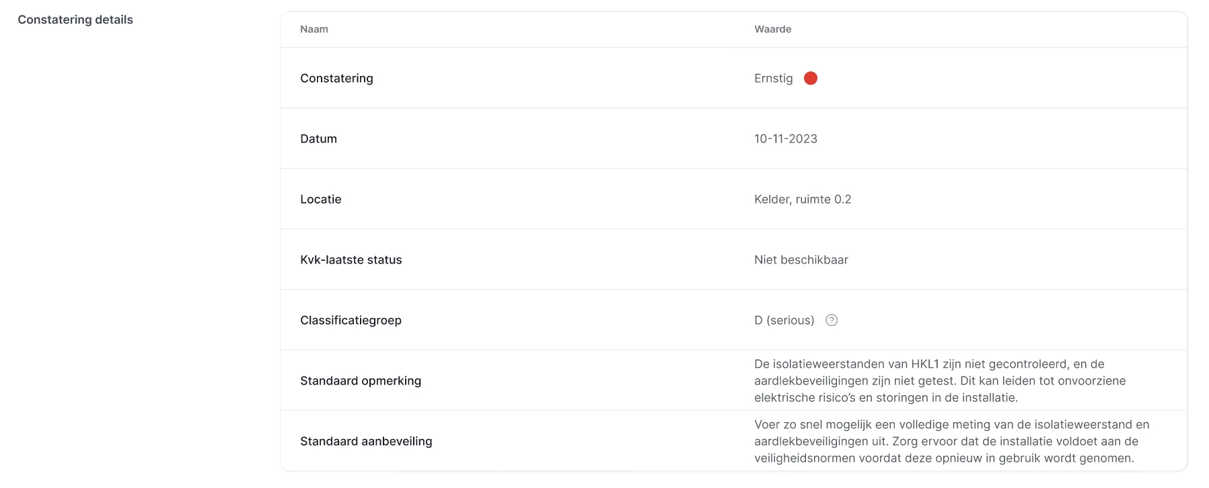Screen dimensions: 1209x488
Task: Click the Waarde column header
Action: click(772, 29)
